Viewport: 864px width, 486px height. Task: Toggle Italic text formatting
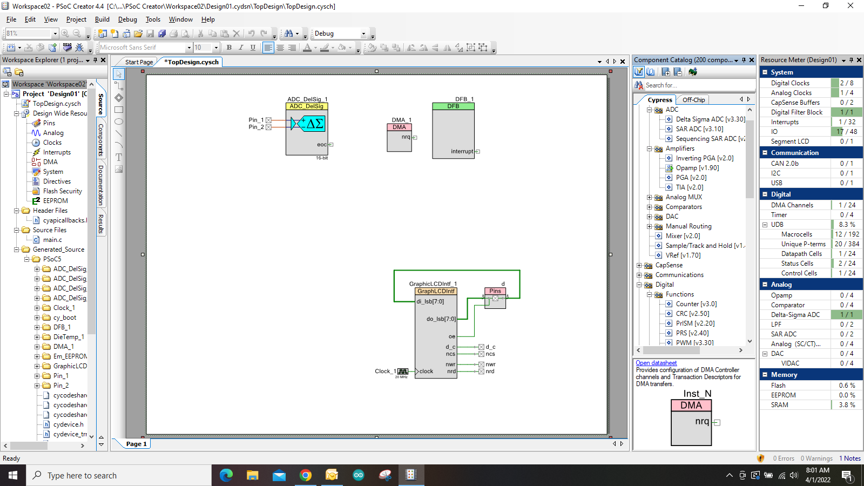tap(241, 48)
